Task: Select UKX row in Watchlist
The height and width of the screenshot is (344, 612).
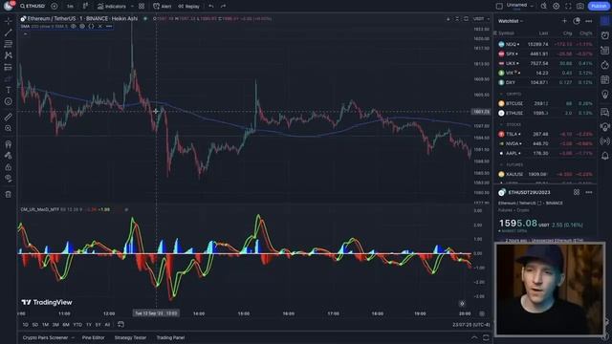Action: [546, 63]
